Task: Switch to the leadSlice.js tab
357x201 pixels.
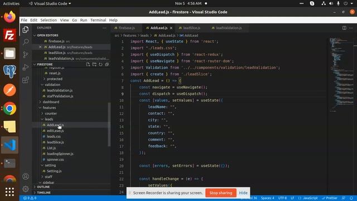Action: click(x=191, y=28)
